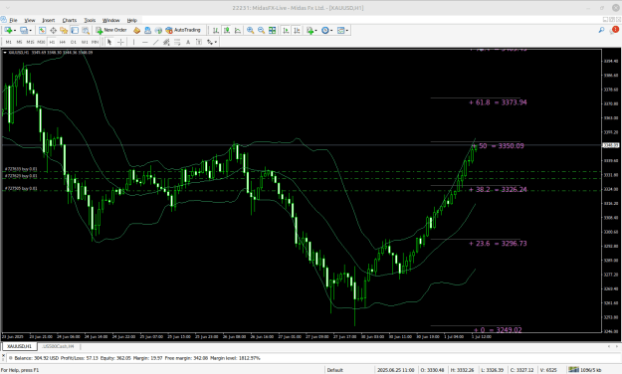This screenshot has height=374, width=622.
Task: Click the Templates icon
Action: coord(340,30)
